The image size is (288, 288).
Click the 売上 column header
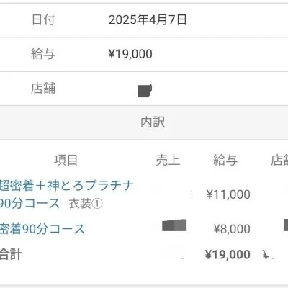pos(168,160)
